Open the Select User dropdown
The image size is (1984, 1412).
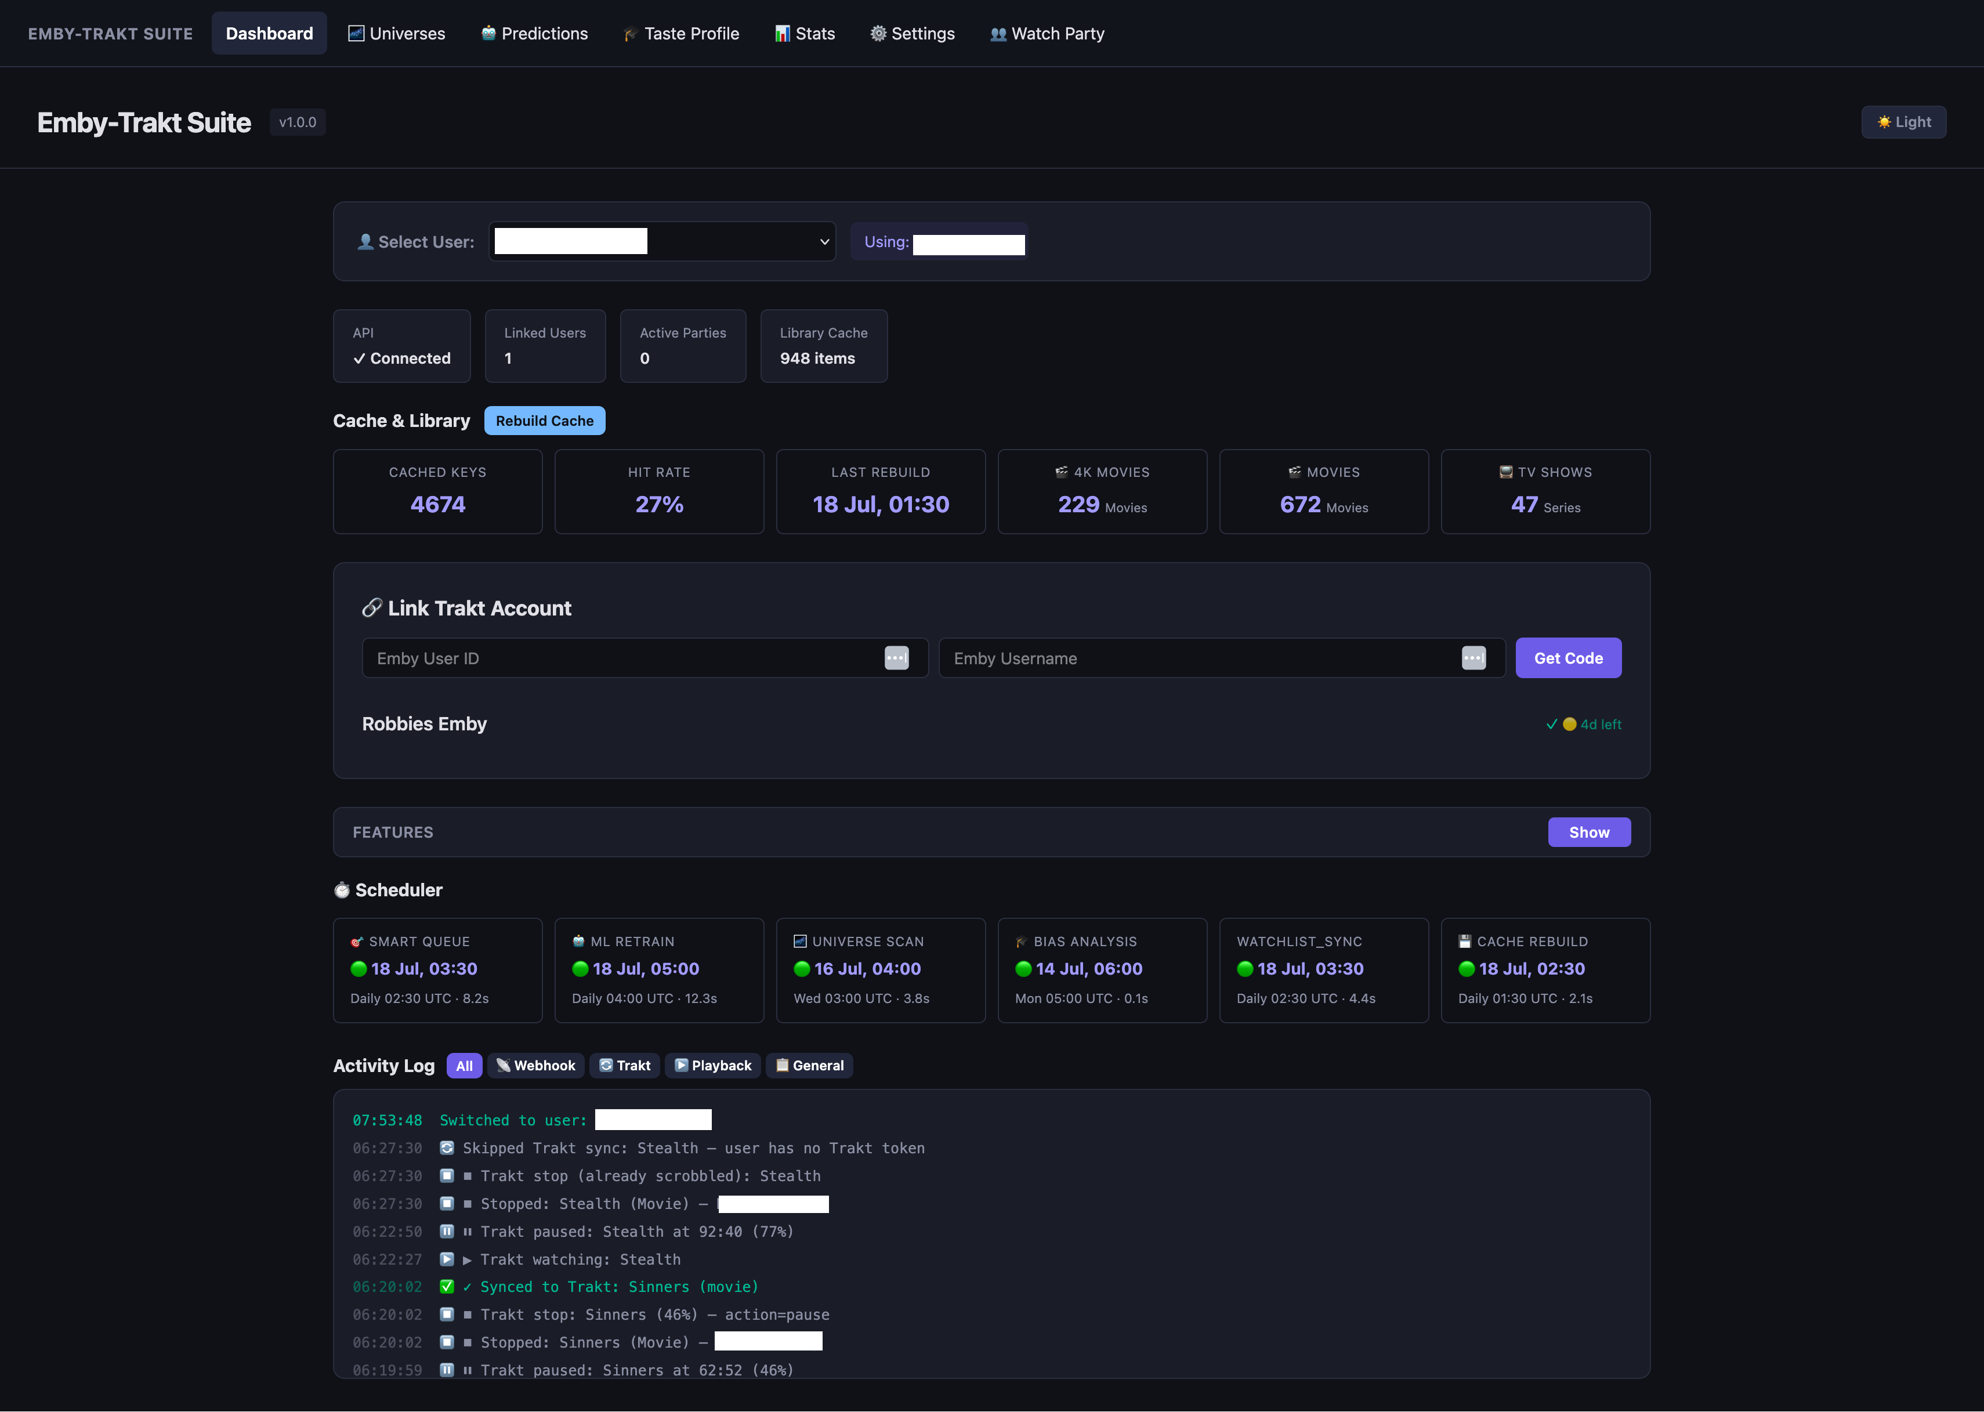coord(661,241)
